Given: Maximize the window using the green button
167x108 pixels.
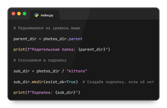Looking at the screenshot, I should [x=24, y=14].
